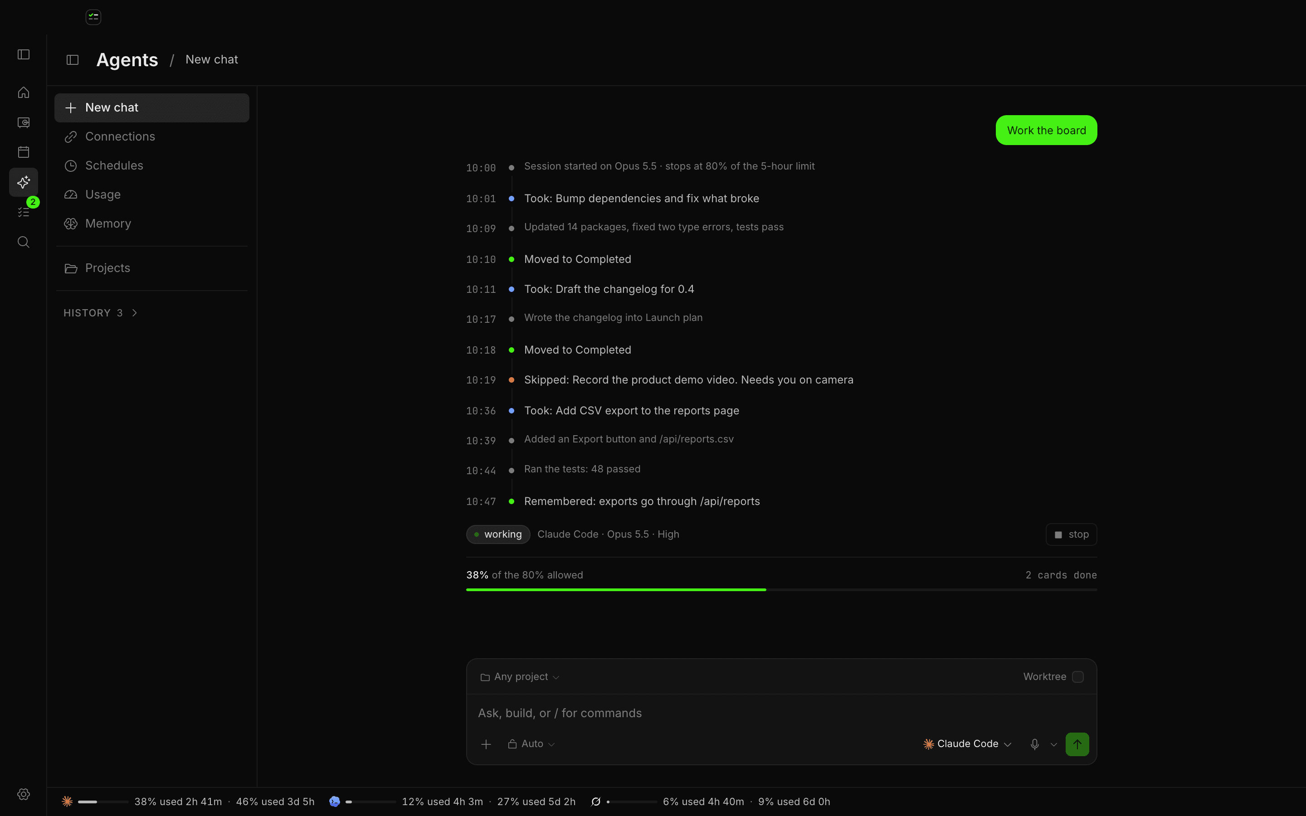This screenshot has height=816, width=1306.
Task: Collapse the Agents side panel icon
Action: click(72, 60)
